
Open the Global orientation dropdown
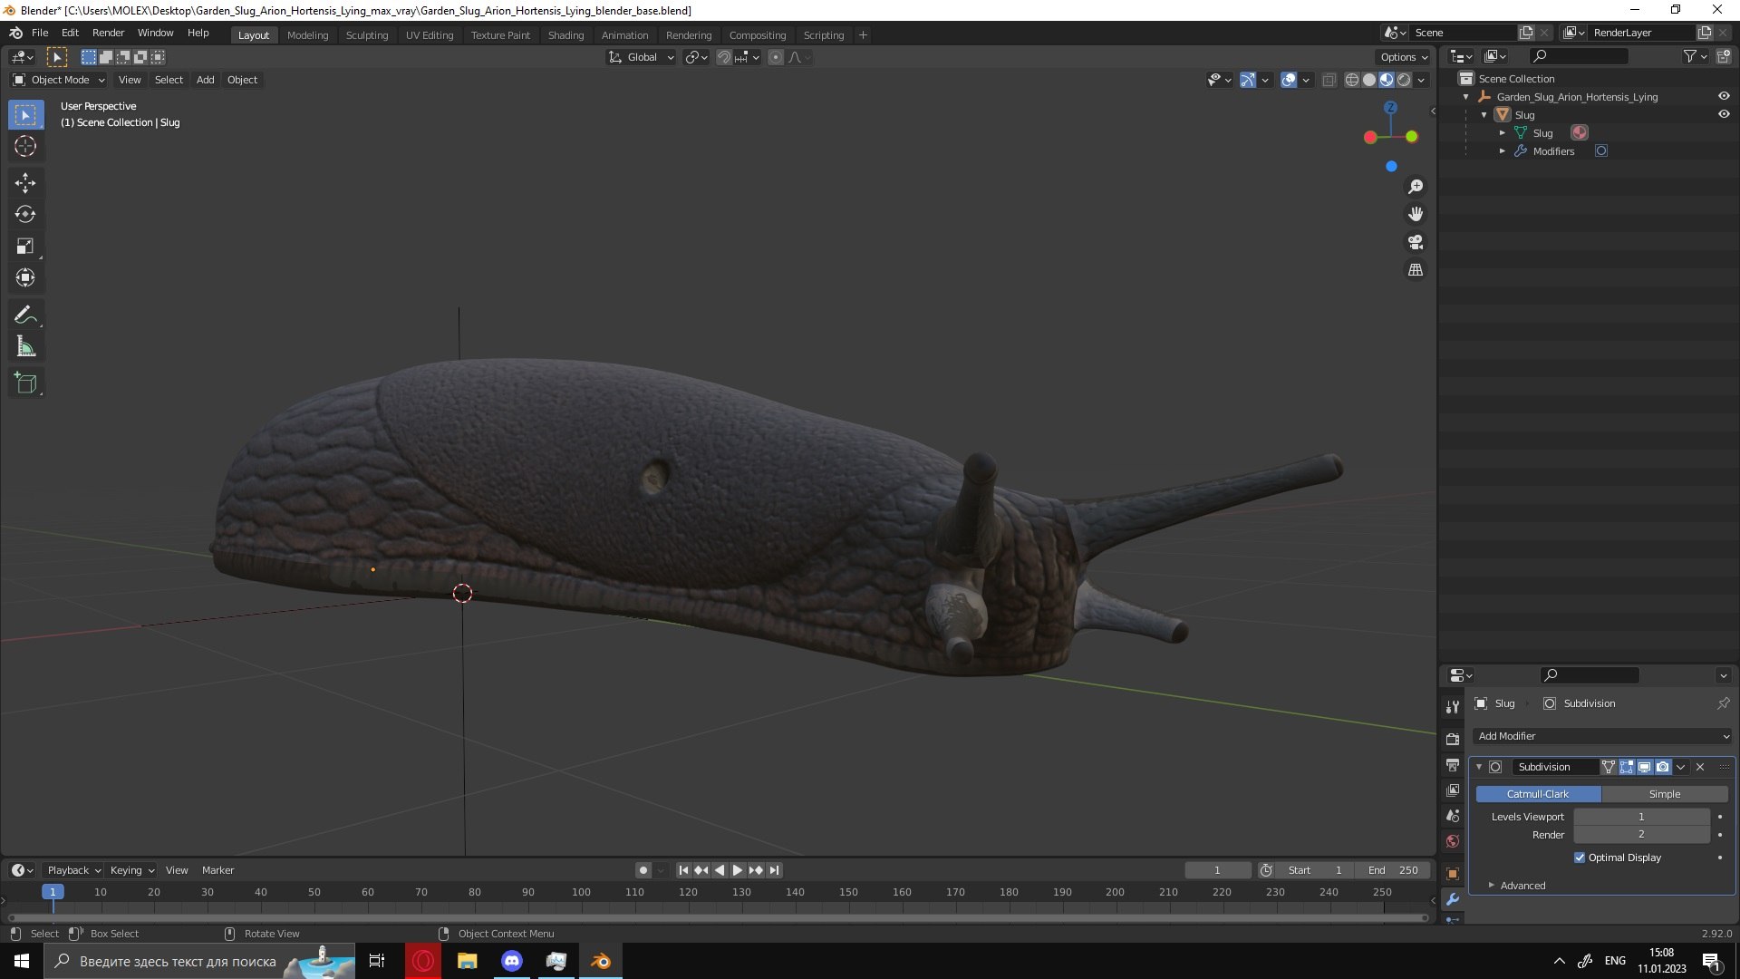[x=642, y=57]
